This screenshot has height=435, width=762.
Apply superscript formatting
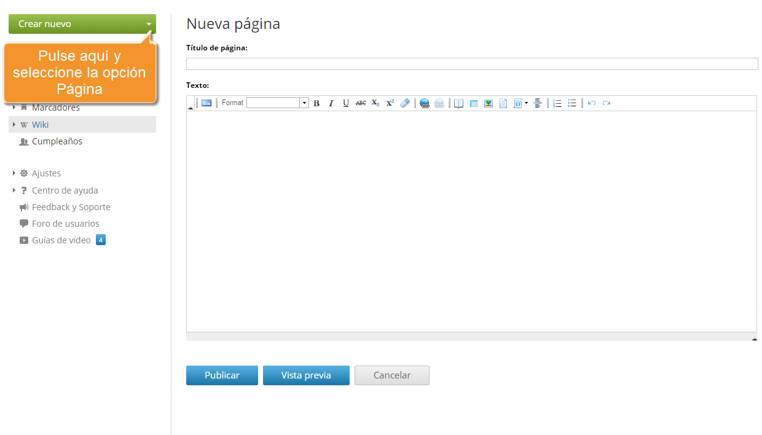(x=390, y=103)
